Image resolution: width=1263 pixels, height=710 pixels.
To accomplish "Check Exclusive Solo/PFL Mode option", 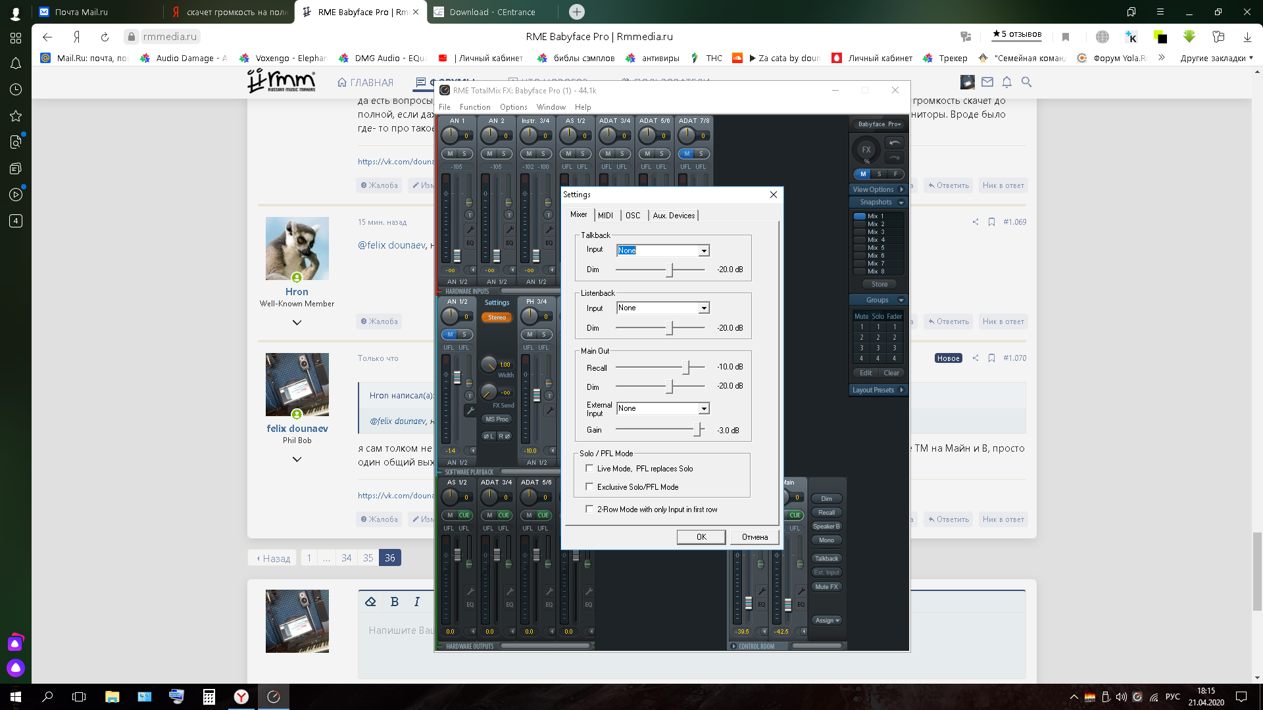I will point(589,487).
